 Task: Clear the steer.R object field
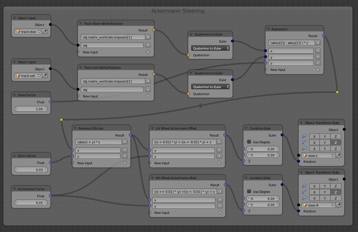pos(333,205)
